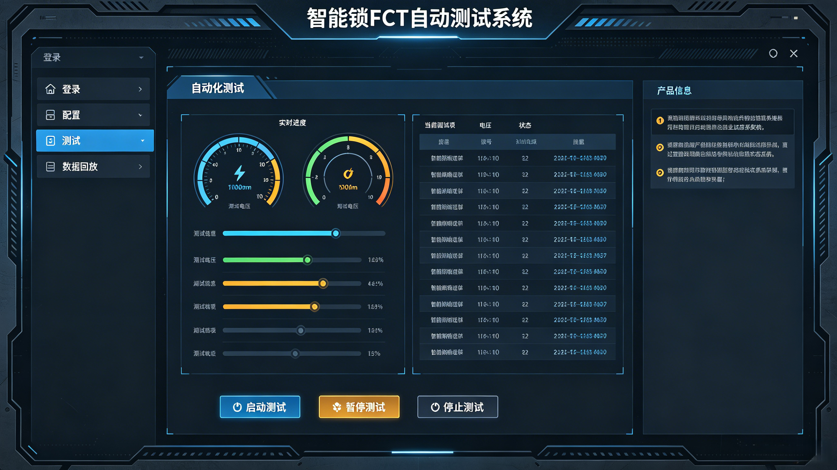This screenshot has width=837, height=470.
Task: Expand the 数据回放 sidebar arrow
Action: [x=140, y=167]
